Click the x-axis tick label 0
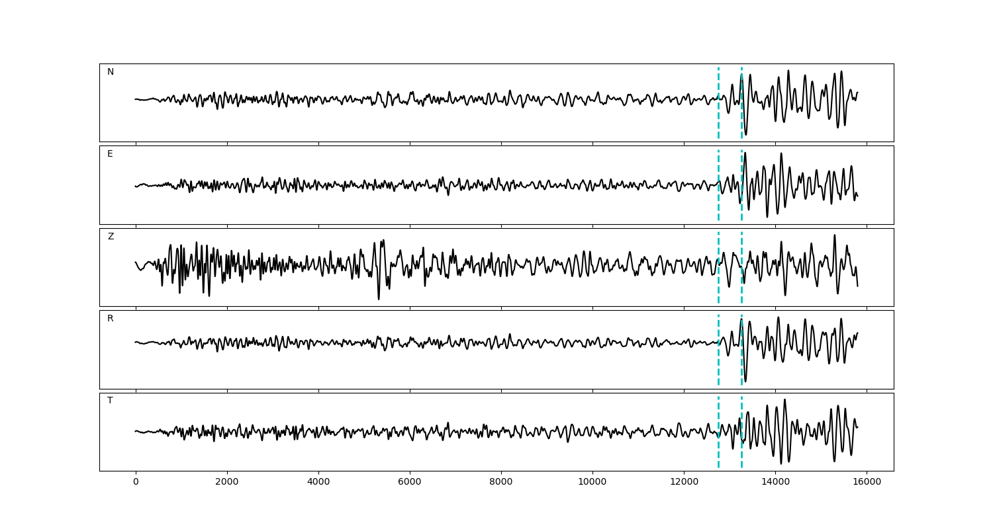Screen dimensions: 993x529 pyautogui.click(x=136, y=483)
